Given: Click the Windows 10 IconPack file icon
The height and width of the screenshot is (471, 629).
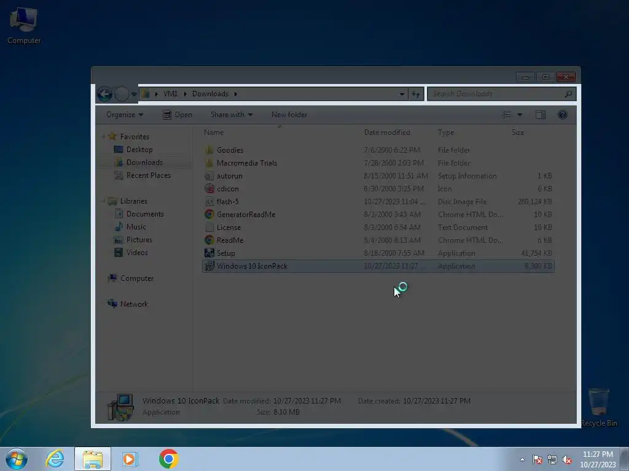Looking at the screenshot, I should click(209, 266).
